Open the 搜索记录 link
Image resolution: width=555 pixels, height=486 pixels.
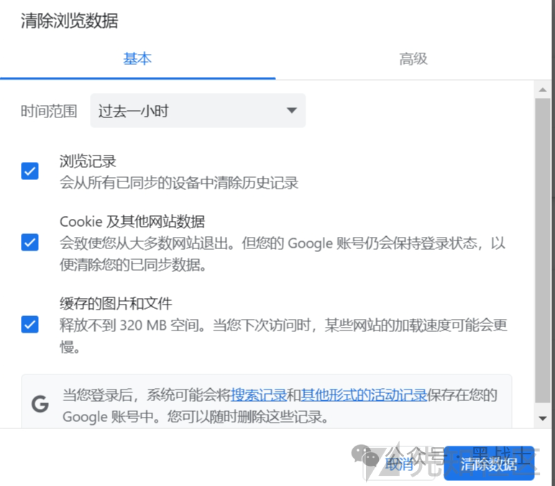[259, 395]
